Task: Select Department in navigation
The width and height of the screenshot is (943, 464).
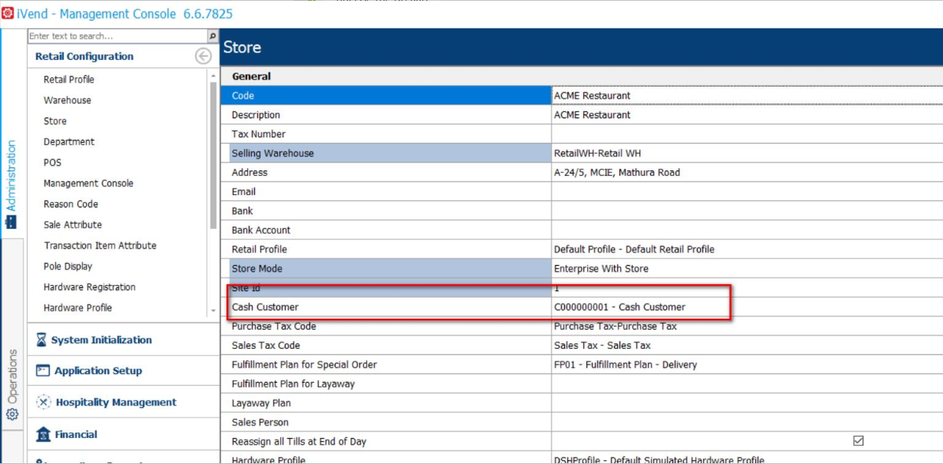Action: (69, 142)
